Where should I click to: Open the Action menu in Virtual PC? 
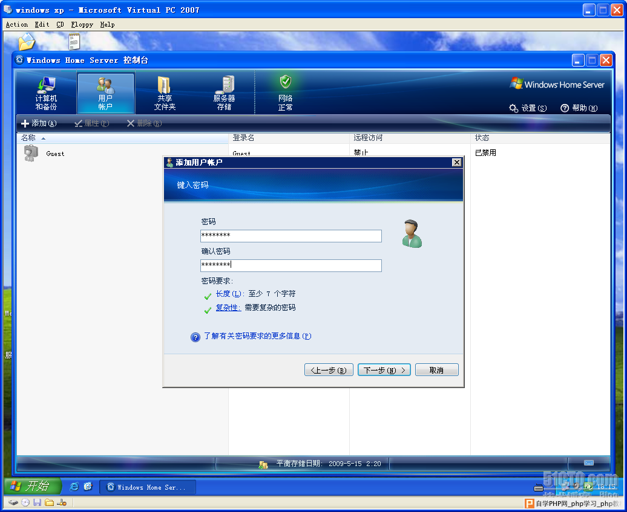pyautogui.click(x=17, y=24)
